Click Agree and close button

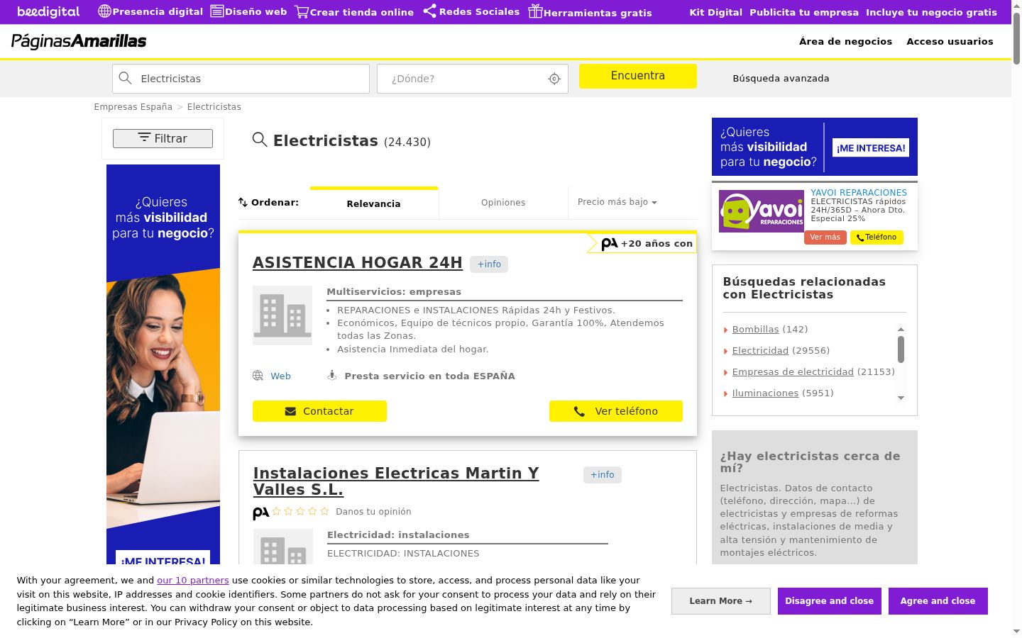938,601
